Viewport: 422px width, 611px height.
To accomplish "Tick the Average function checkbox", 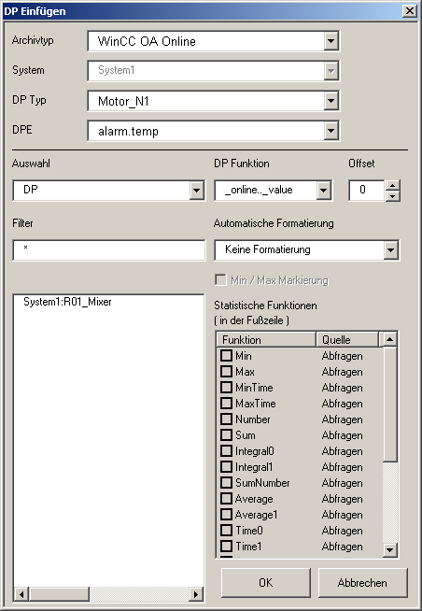I will (226, 498).
